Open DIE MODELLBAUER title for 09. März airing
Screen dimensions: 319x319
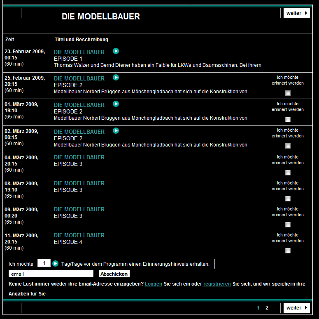[x=79, y=209]
